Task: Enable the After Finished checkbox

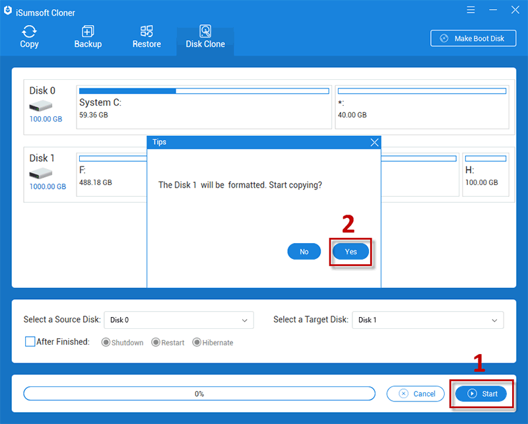Action: pyautogui.click(x=30, y=341)
